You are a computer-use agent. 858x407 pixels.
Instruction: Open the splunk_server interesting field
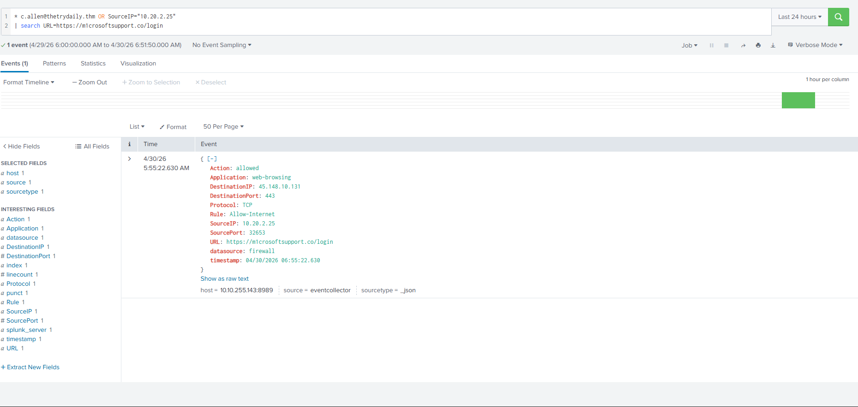coord(26,330)
